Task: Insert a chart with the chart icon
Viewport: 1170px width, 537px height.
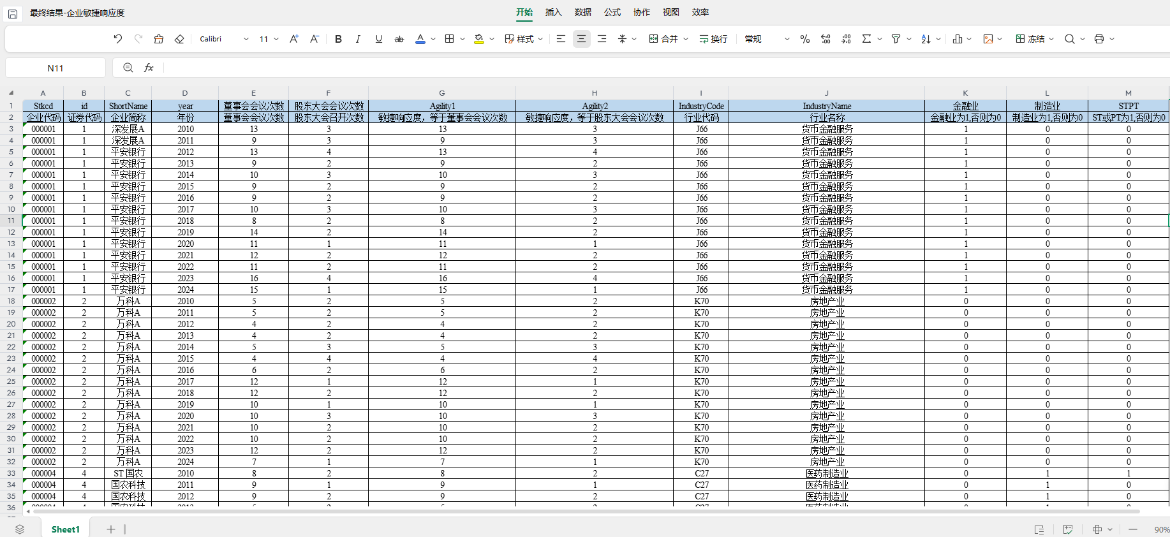Action: tap(957, 39)
